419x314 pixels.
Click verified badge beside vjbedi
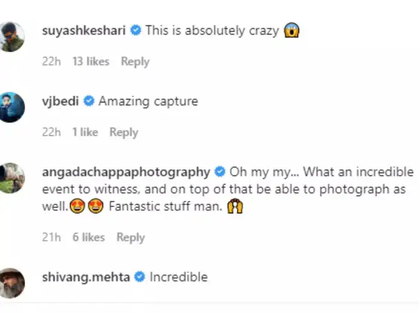pos(89,102)
